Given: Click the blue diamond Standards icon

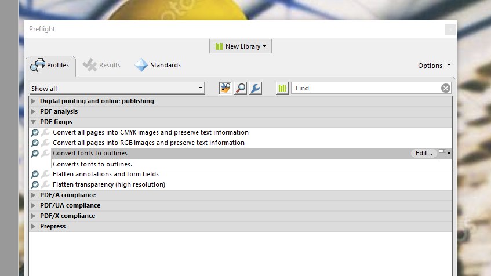Looking at the screenshot, I should [x=141, y=65].
